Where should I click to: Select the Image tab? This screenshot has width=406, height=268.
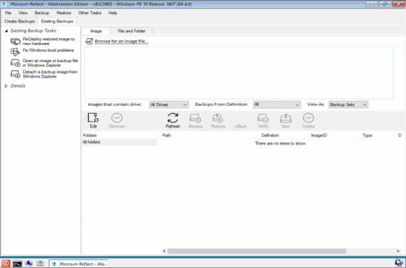pos(96,31)
